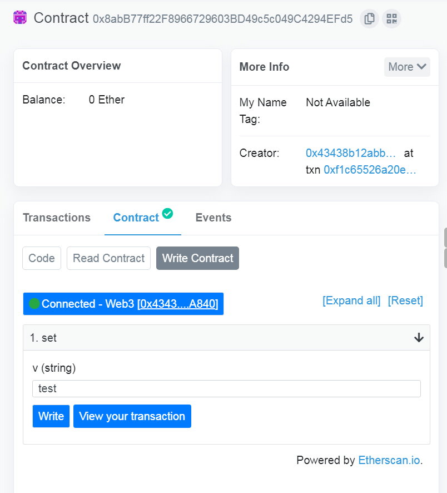Open the Events tab
The width and height of the screenshot is (447, 493).
point(213,218)
